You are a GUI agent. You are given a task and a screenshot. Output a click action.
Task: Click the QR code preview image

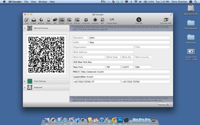46,55
